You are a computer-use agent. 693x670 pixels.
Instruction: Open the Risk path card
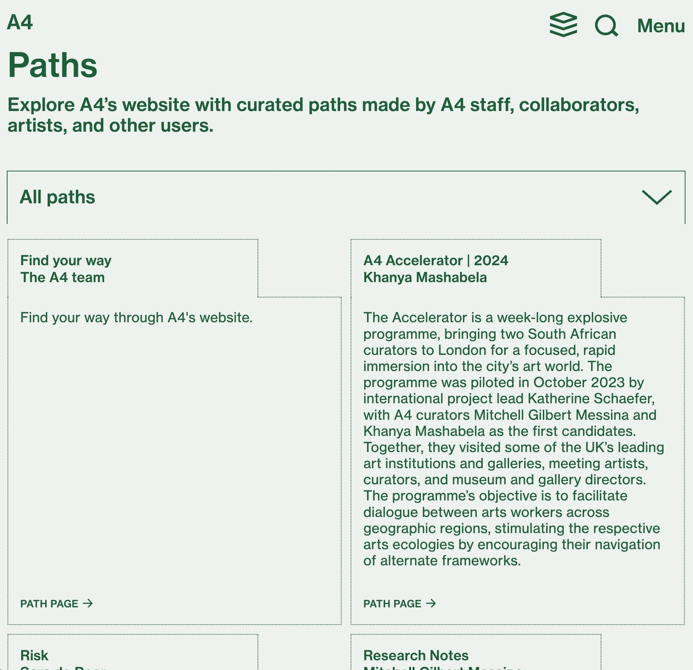(x=34, y=655)
